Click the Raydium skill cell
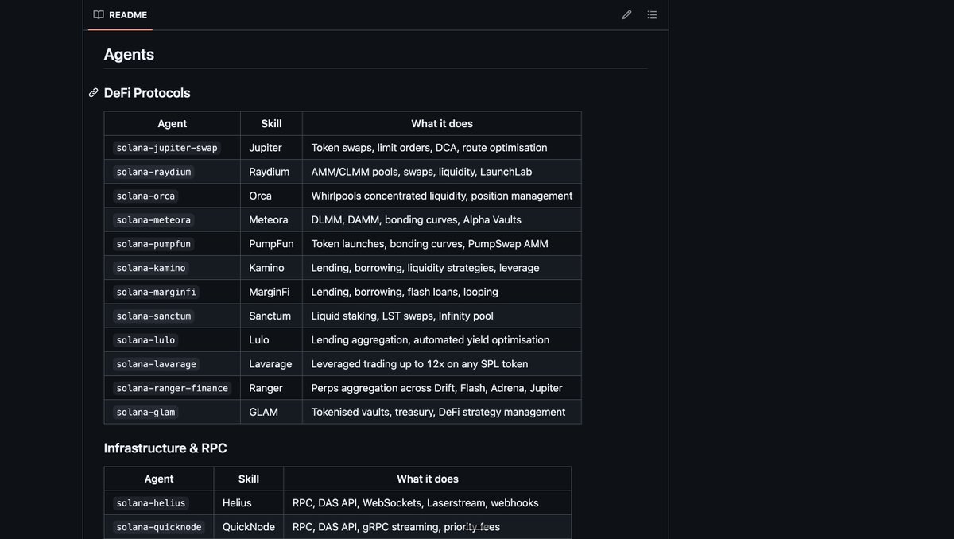 pyautogui.click(x=270, y=172)
